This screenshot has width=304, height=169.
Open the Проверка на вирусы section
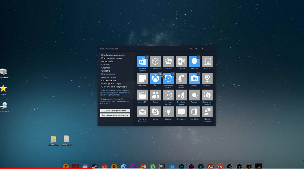[x=112, y=84]
